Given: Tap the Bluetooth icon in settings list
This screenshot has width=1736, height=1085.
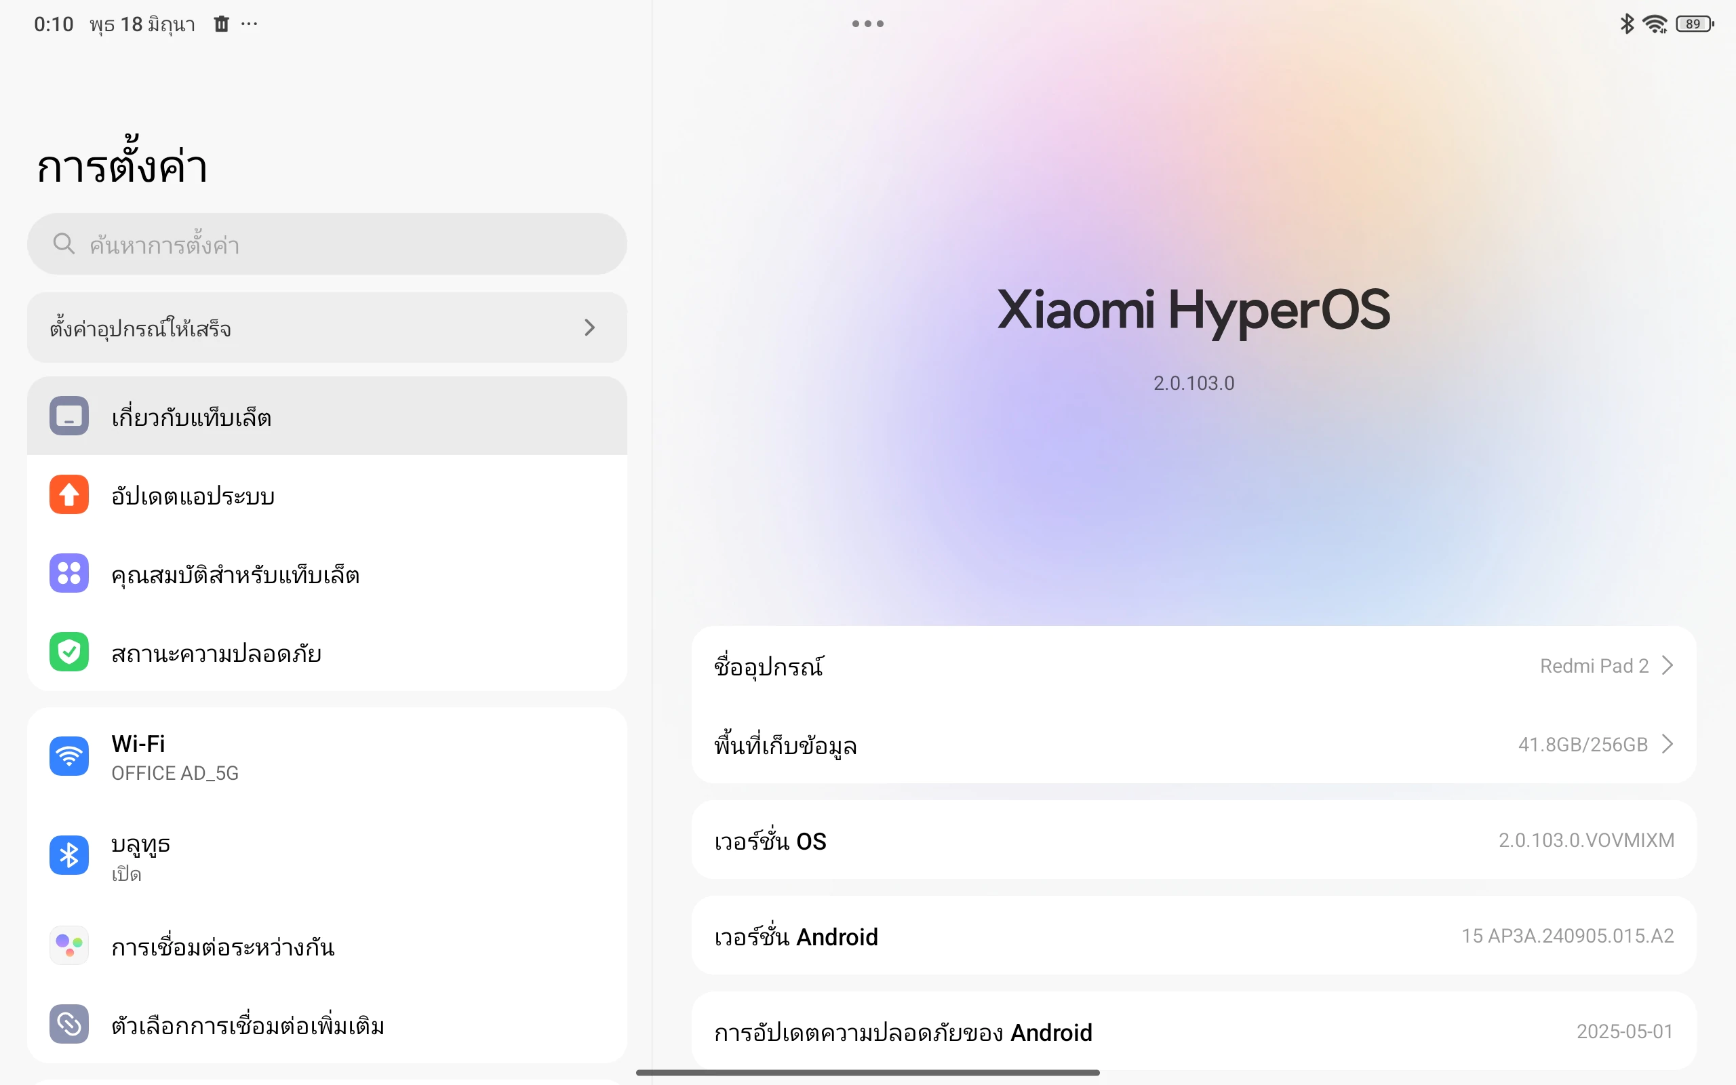Looking at the screenshot, I should coord(69,855).
